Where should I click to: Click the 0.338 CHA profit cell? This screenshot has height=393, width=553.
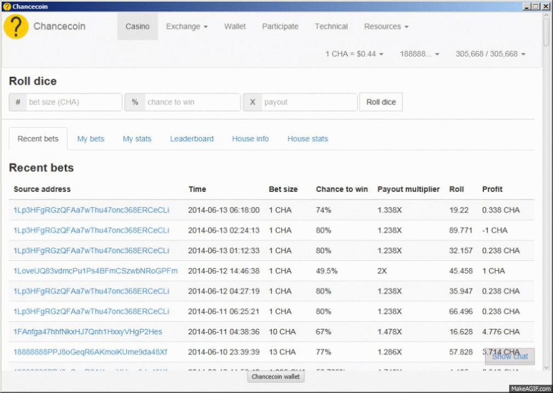click(x=501, y=210)
